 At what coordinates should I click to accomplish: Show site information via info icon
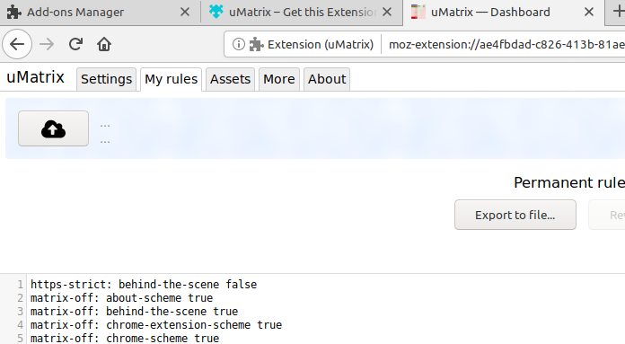(238, 44)
